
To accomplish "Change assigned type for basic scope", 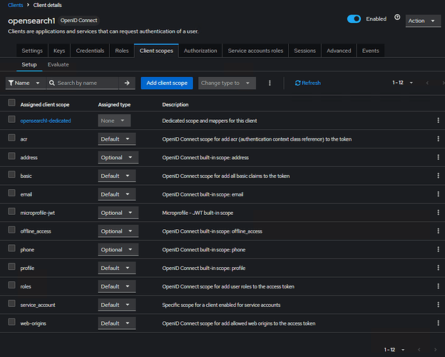I will tap(117, 176).
